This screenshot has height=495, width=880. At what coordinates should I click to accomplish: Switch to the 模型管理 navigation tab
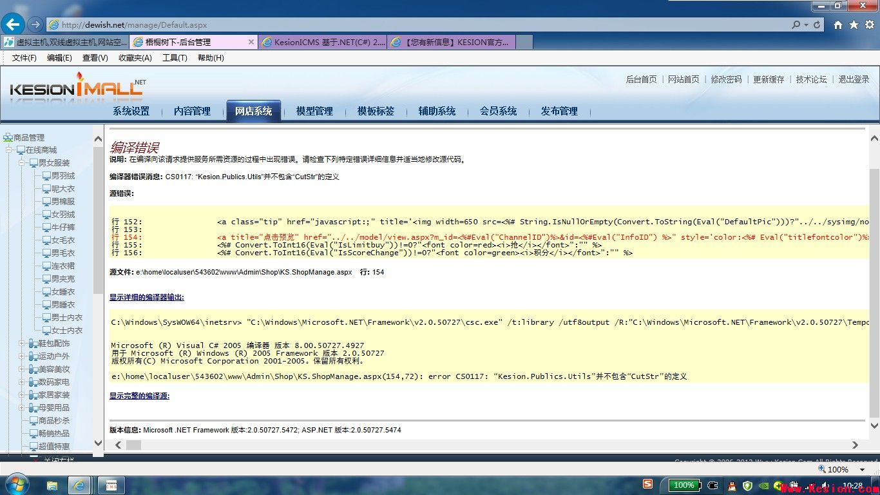[x=315, y=111]
